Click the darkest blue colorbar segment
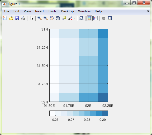Image resolution: width=152 pixels, height=135 pixels. (105, 113)
